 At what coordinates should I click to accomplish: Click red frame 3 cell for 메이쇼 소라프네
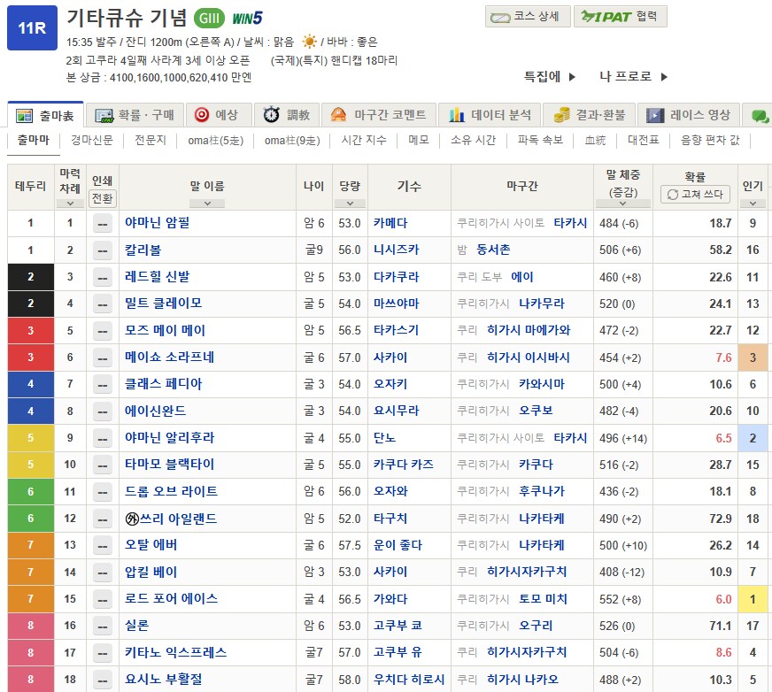point(30,358)
